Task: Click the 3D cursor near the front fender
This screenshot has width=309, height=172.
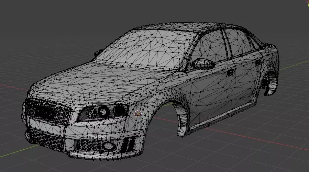Action: (138, 114)
